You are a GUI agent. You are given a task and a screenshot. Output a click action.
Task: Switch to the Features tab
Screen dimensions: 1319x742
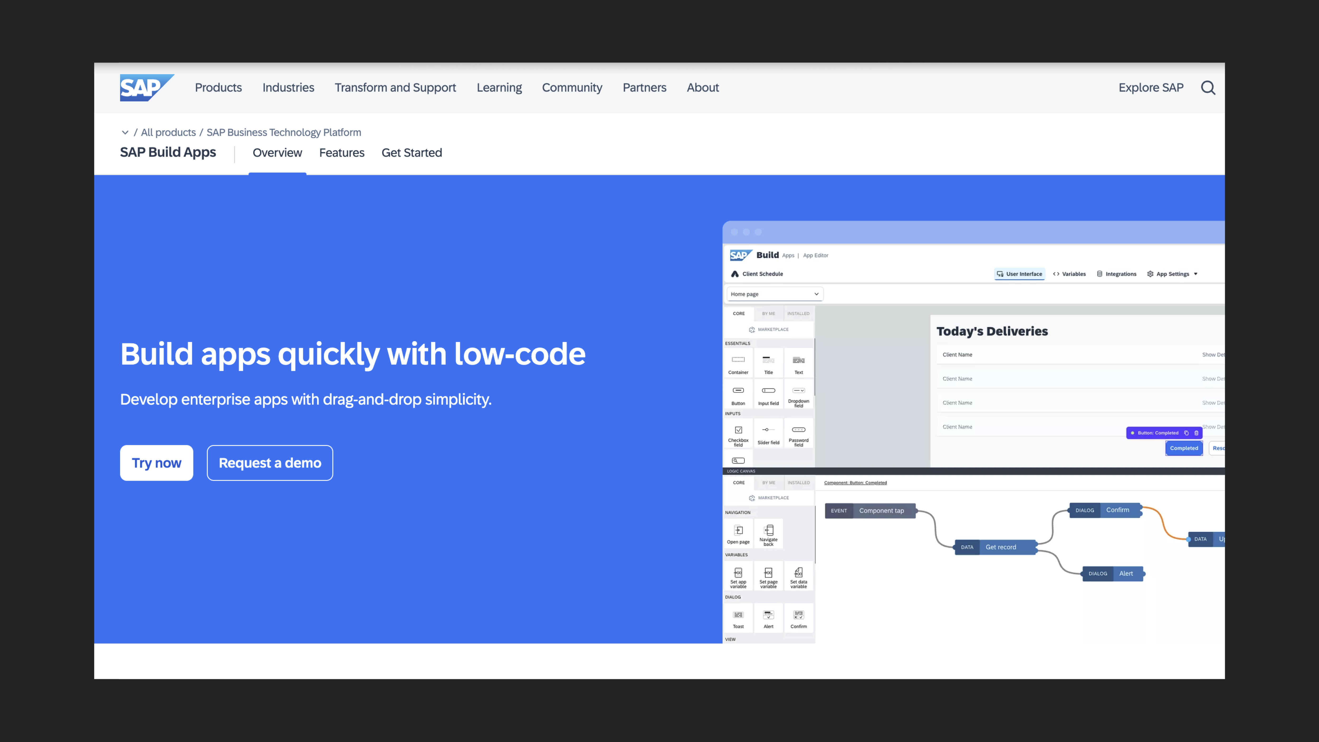click(x=342, y=153)
